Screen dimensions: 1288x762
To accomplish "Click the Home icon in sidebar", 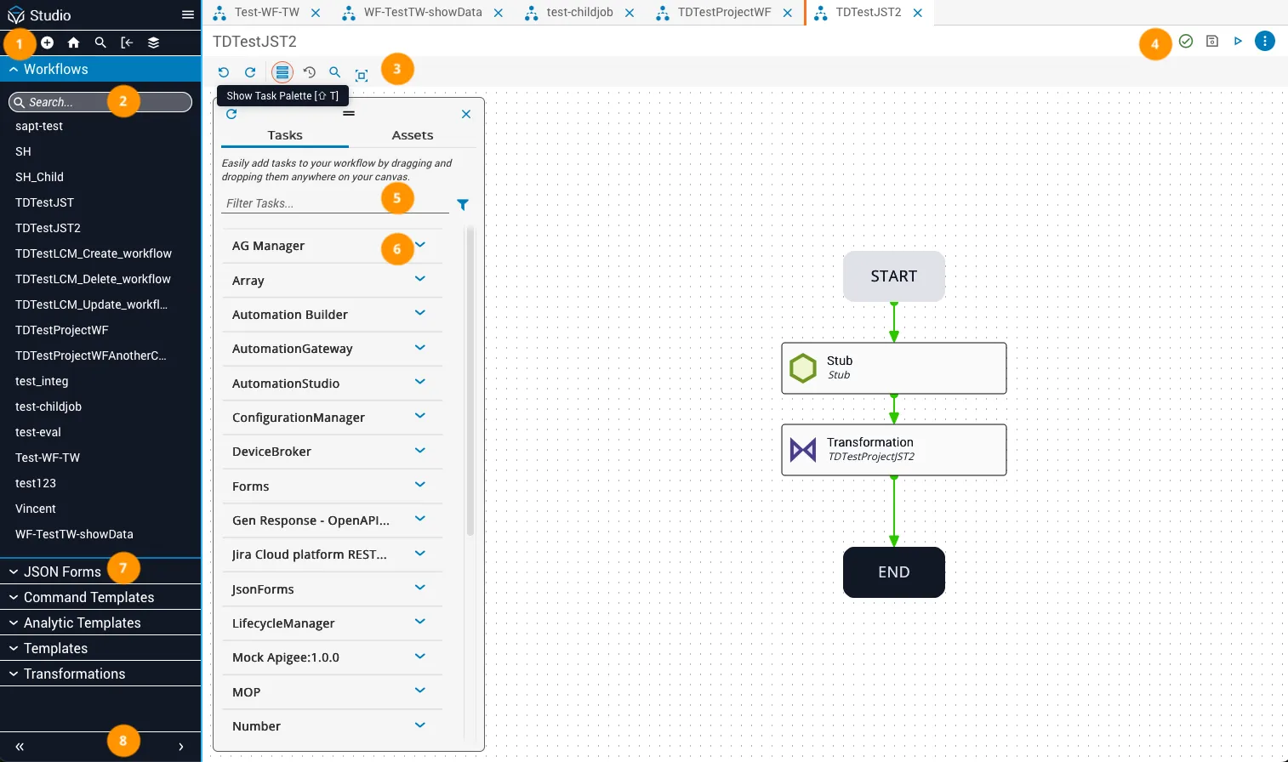I will point(74,43).
